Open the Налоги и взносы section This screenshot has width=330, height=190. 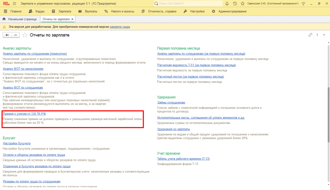(119, 11)
